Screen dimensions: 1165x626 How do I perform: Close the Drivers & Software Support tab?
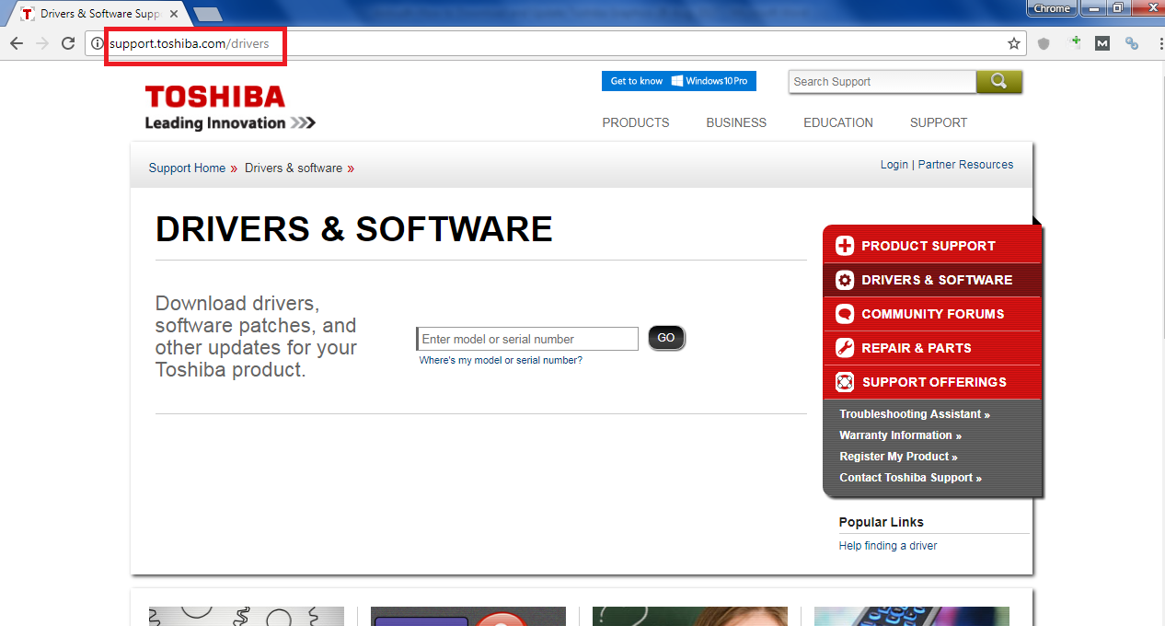point(174,14)
